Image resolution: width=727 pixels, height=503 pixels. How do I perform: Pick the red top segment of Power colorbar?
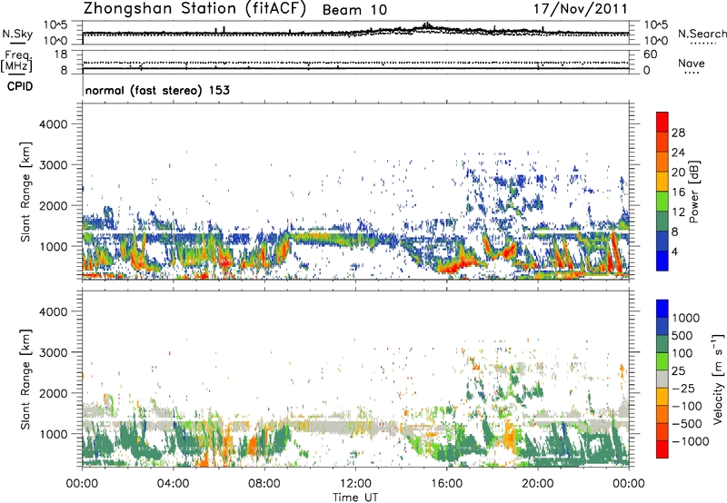point(662,120)
